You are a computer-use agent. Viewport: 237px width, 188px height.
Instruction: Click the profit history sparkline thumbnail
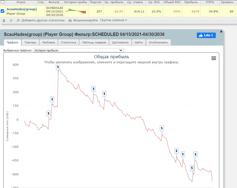pos(76,11)
